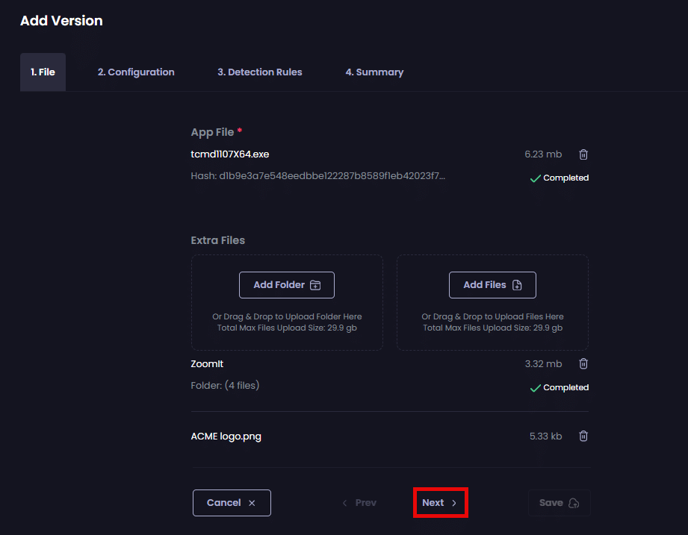Remove ACME logo.png using its trash icon
The image size is (688, 535).
(583, 437)
